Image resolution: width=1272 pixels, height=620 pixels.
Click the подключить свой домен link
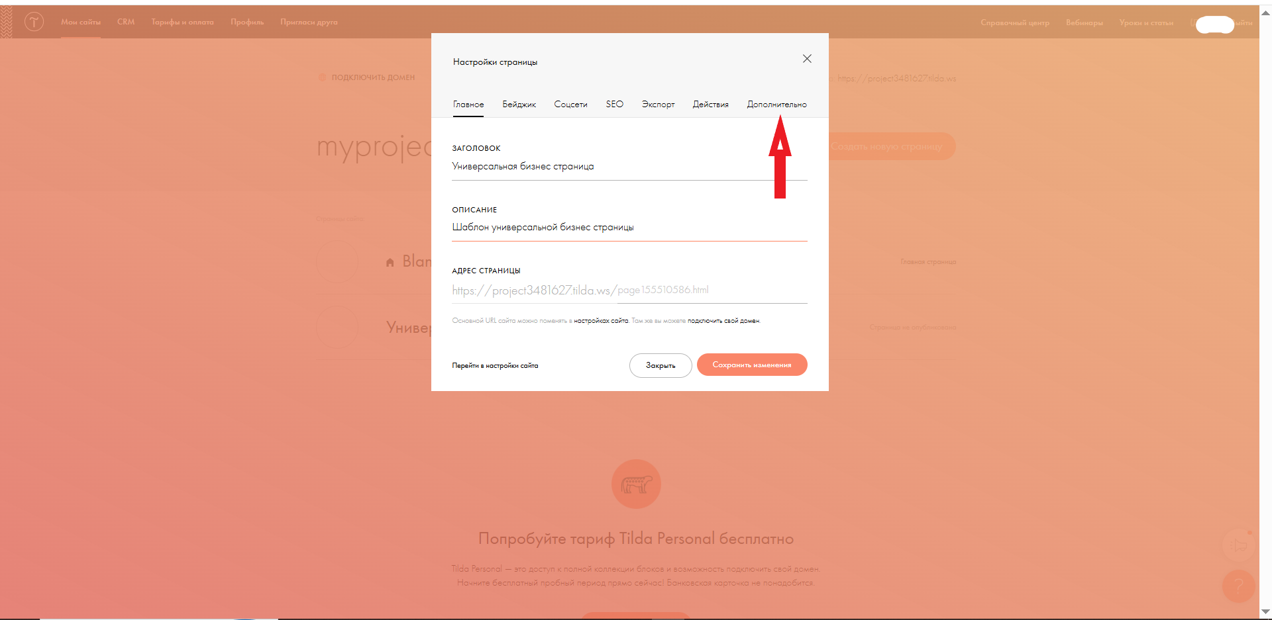tap(723, 321)
